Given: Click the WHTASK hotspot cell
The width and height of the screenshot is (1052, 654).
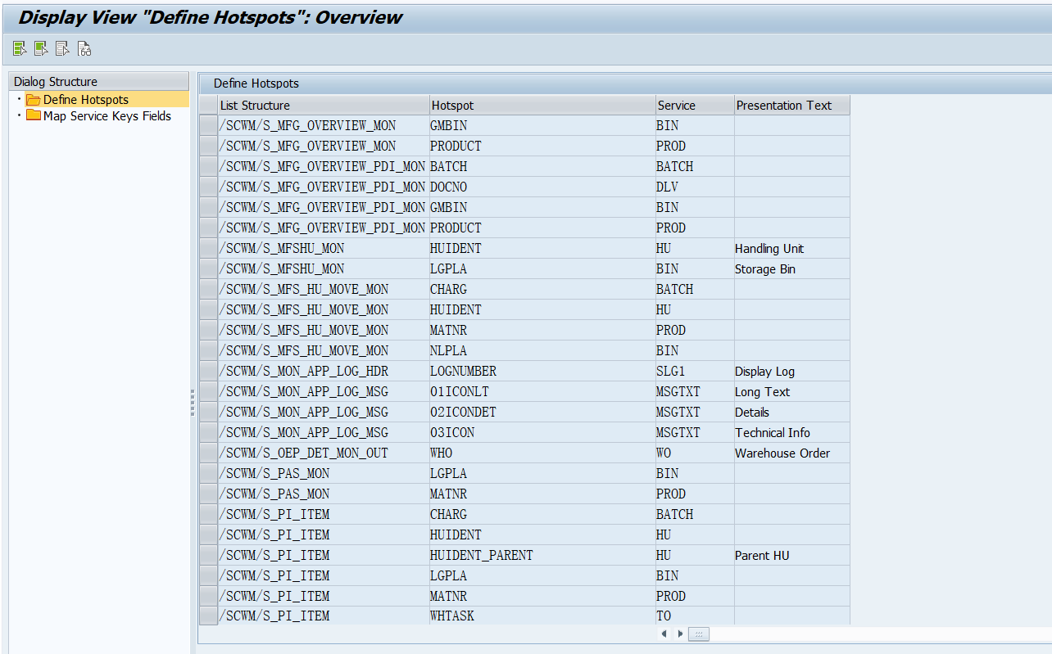Looking at the screenshot, I should pyautogui.click(x=542, y=616).
